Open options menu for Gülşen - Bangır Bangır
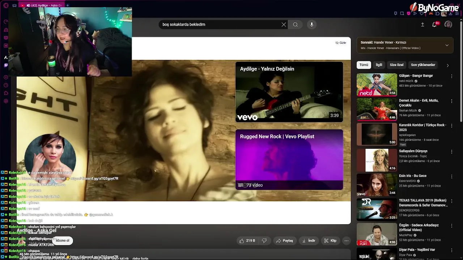The width and height of the screenshot is (463, 260). [451, 76]
